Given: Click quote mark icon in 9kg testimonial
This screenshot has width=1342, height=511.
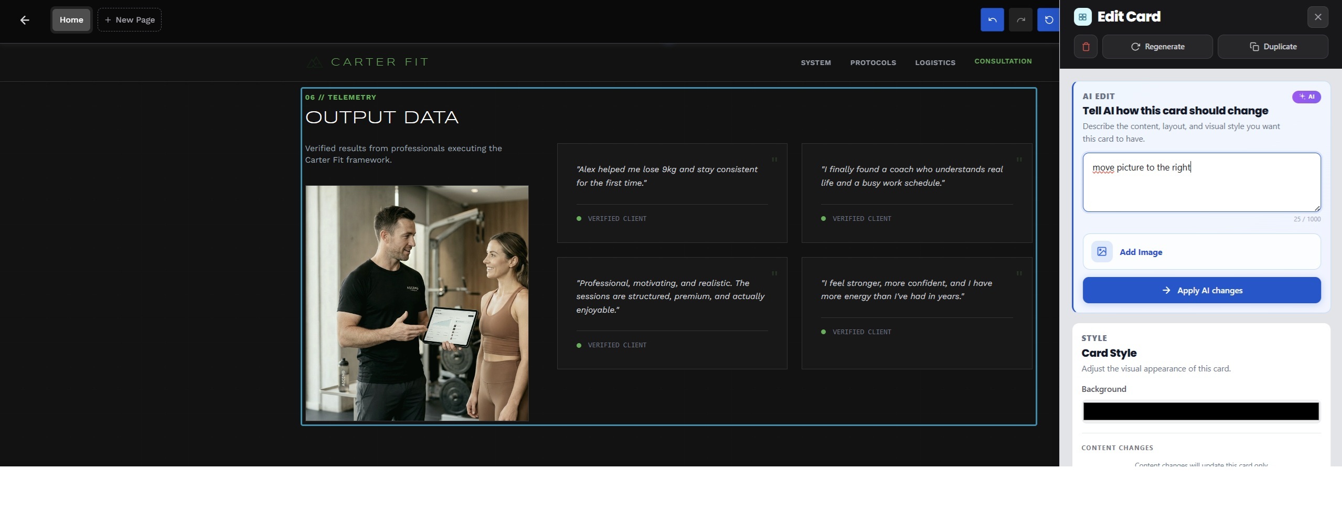Looking at the screenshot, I should point(774,159).
